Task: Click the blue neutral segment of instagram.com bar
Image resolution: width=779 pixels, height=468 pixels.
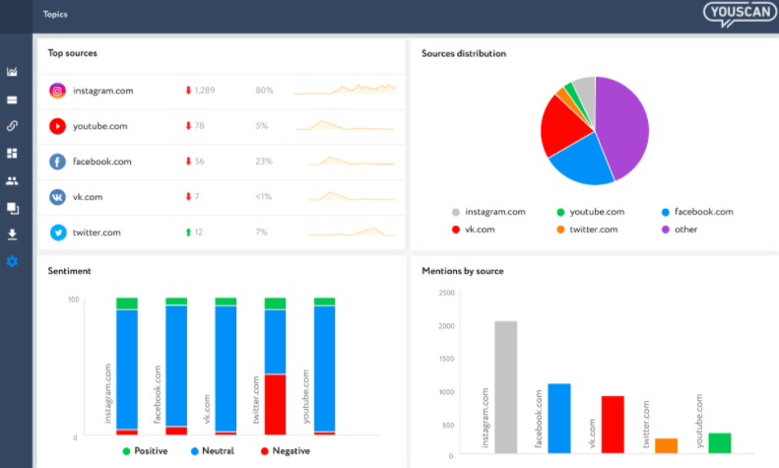Action: coord(127,369)
